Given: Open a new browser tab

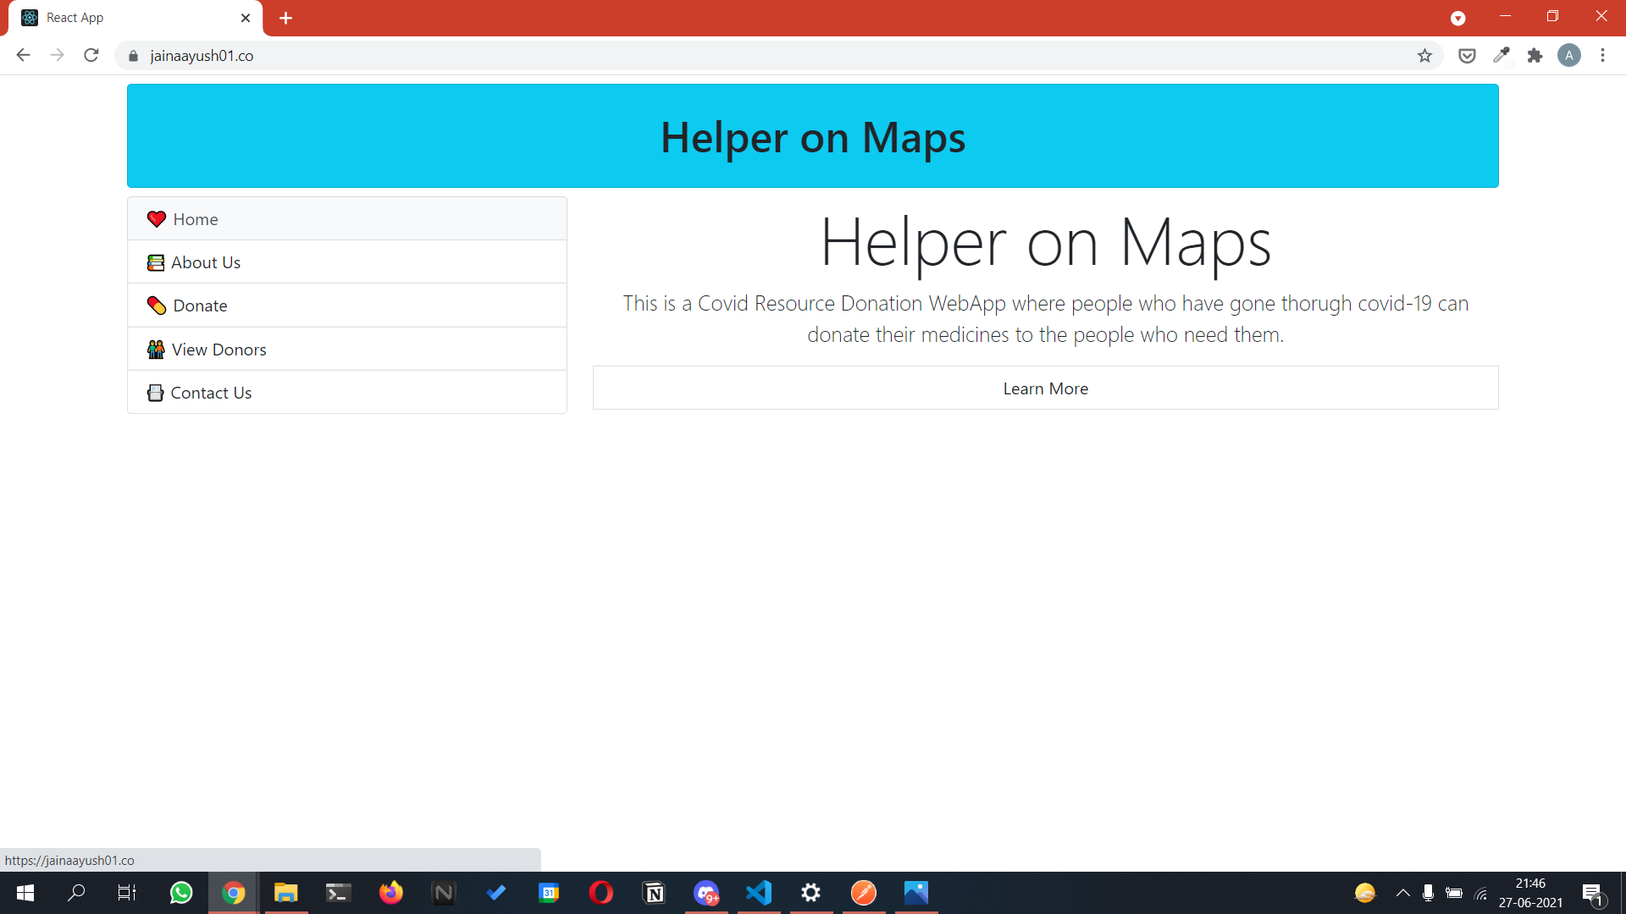Looking at the screenshot, I should 285,18.
